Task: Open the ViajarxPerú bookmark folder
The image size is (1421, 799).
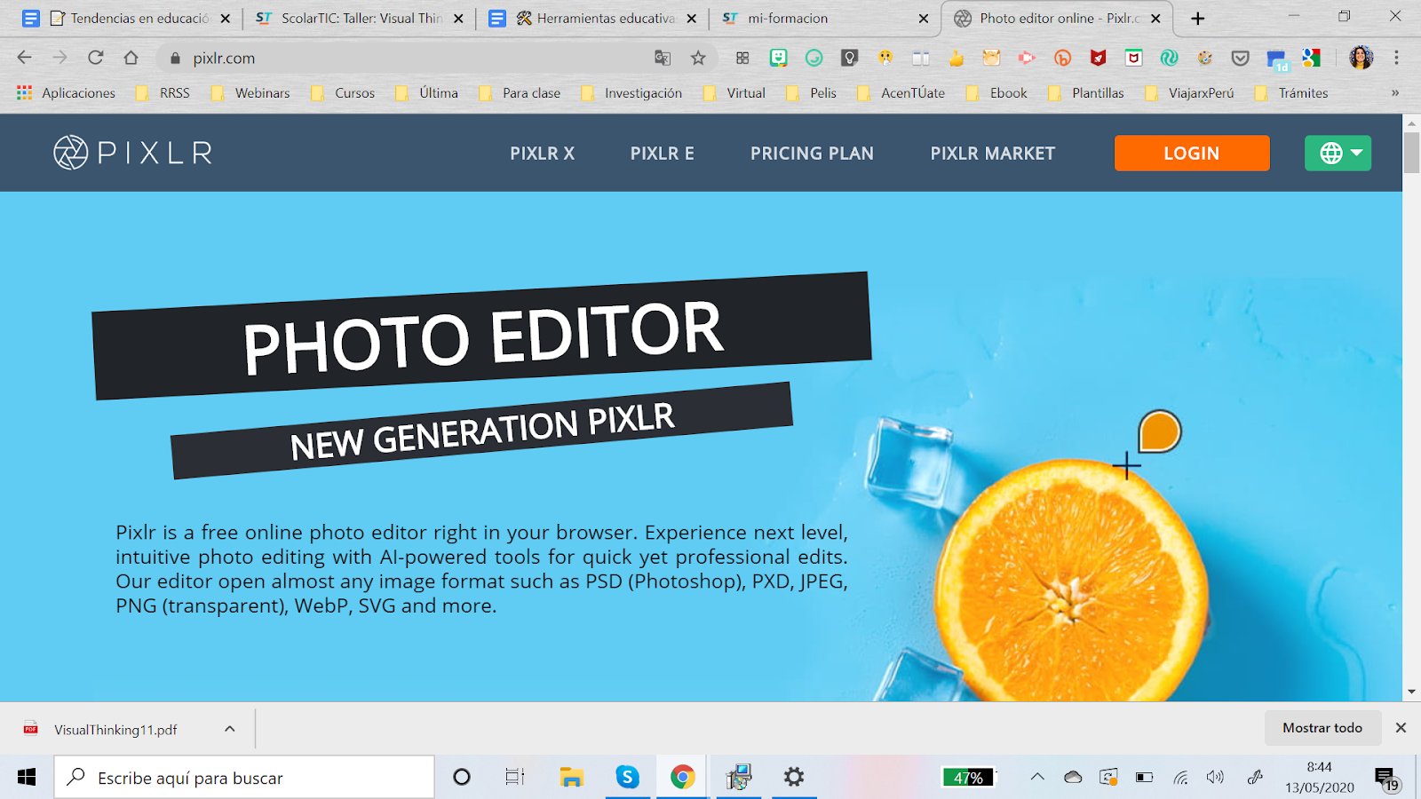Action: tap(1189, 92)
